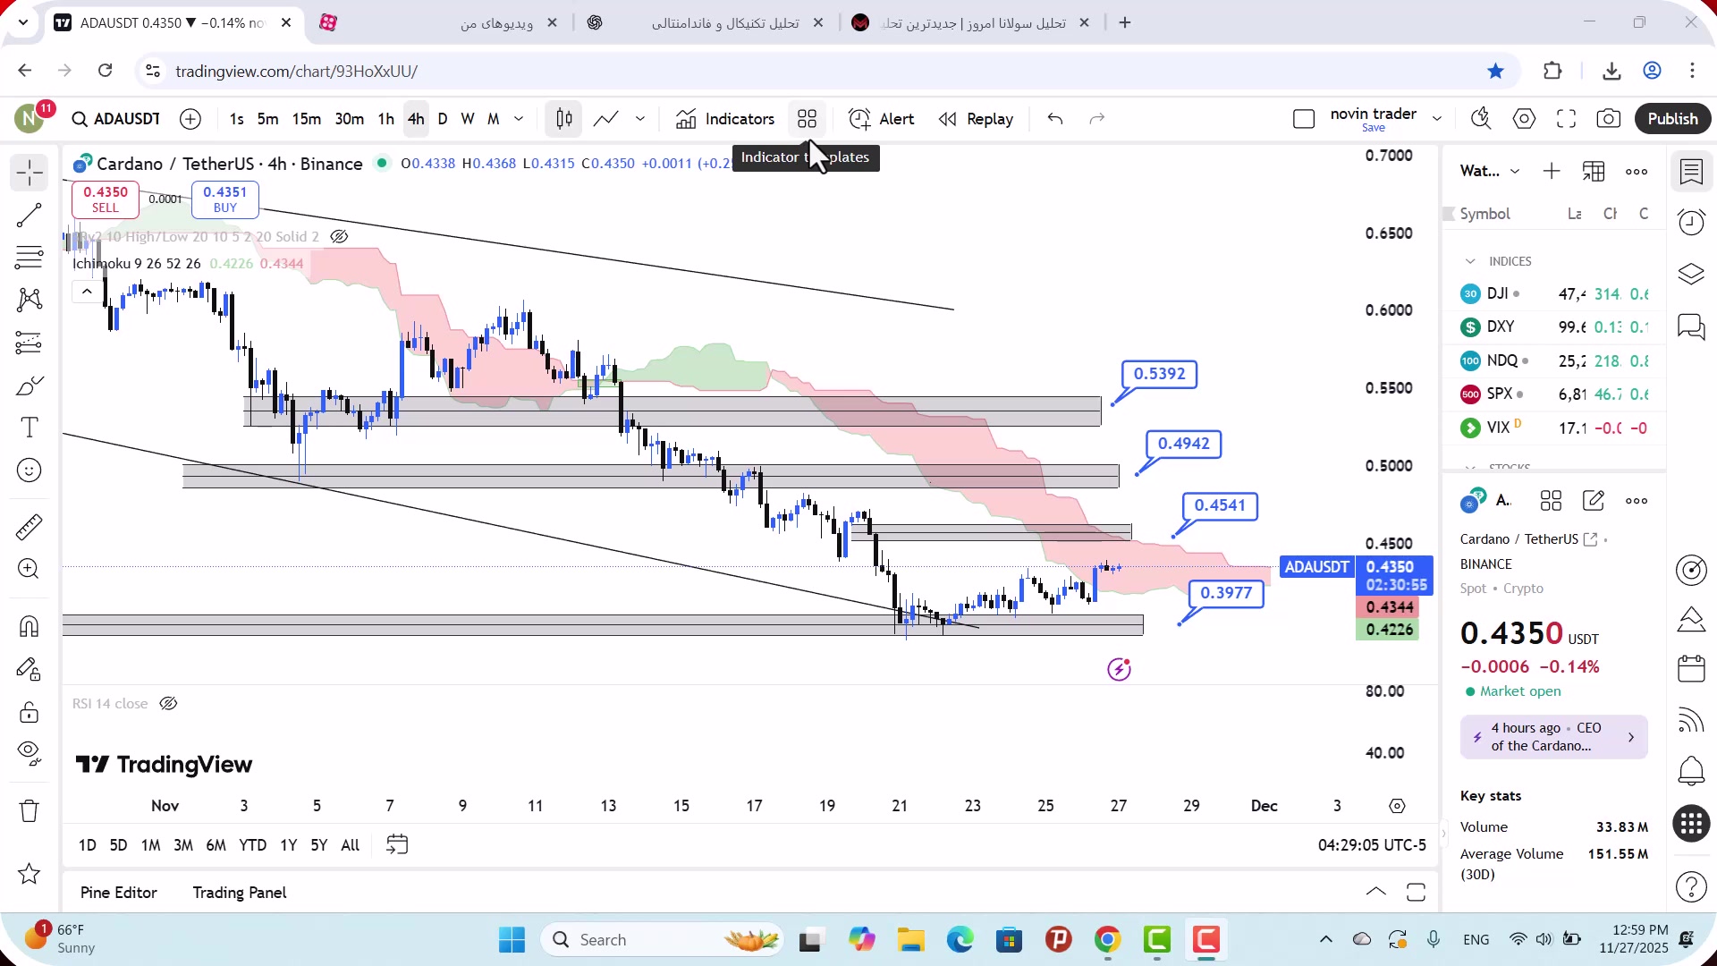Open the patterns drawing tool
This screenshot has width=1717, height=966.
(x=30, y=300)
